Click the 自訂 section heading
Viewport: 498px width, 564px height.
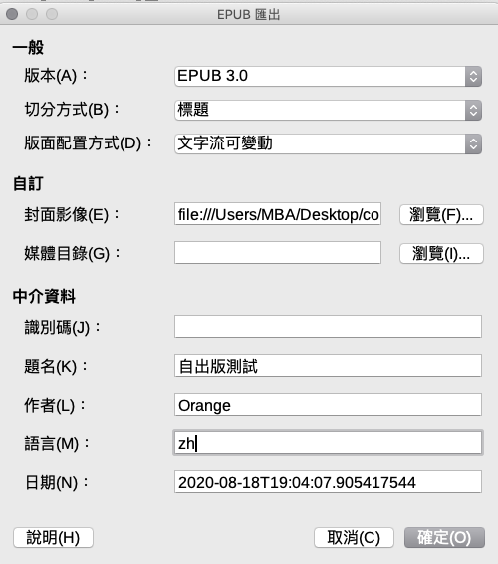pos(29,183)
